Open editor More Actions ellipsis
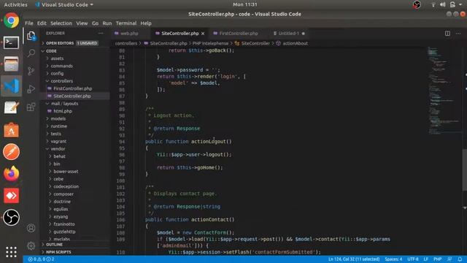The height and width of the screenshot is (263, 467). [x=458, y=34]
